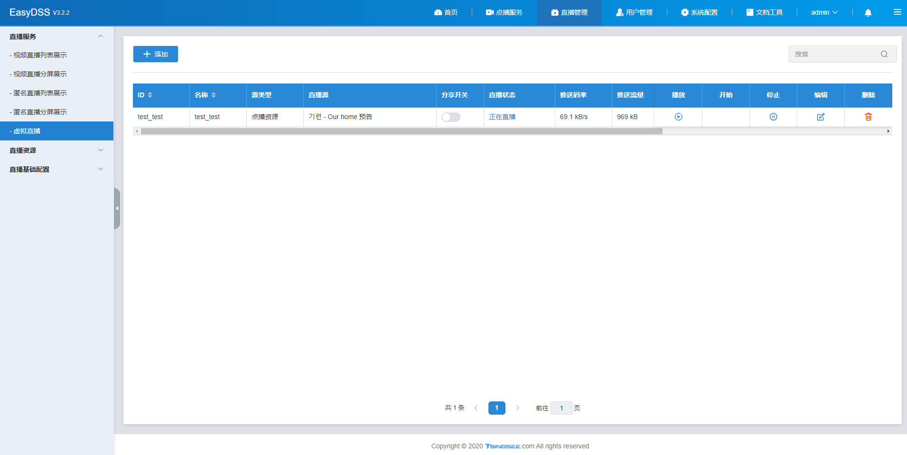This screenshot has height=455, width=907.
Task: Open 直播管理 in the top navigation
Action: tap(569, 12)
